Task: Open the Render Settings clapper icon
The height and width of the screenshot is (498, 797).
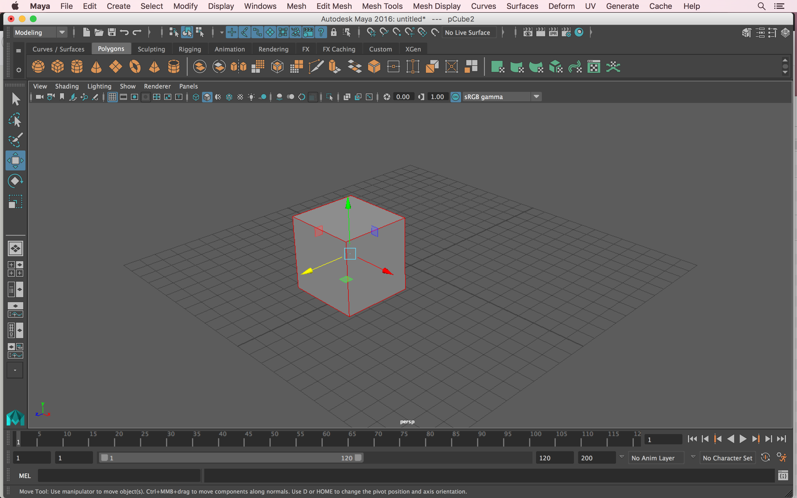Action: [566, 32]
